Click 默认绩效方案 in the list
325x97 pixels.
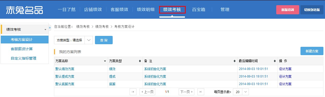pos(65,69)
